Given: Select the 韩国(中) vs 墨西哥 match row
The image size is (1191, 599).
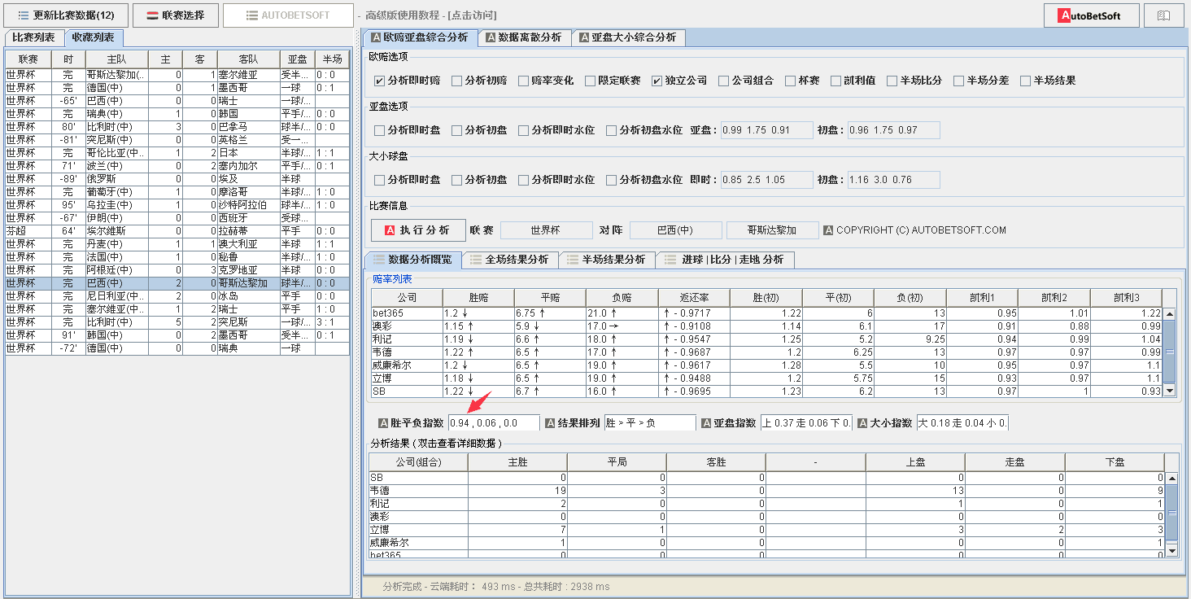Looking at the screenshot, I should 177,335.
